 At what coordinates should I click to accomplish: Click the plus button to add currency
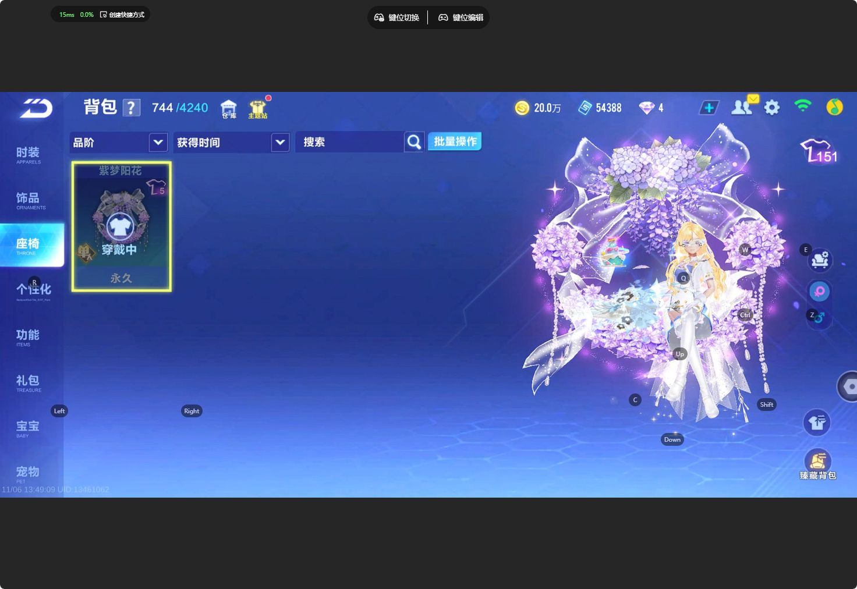point(709,108)
